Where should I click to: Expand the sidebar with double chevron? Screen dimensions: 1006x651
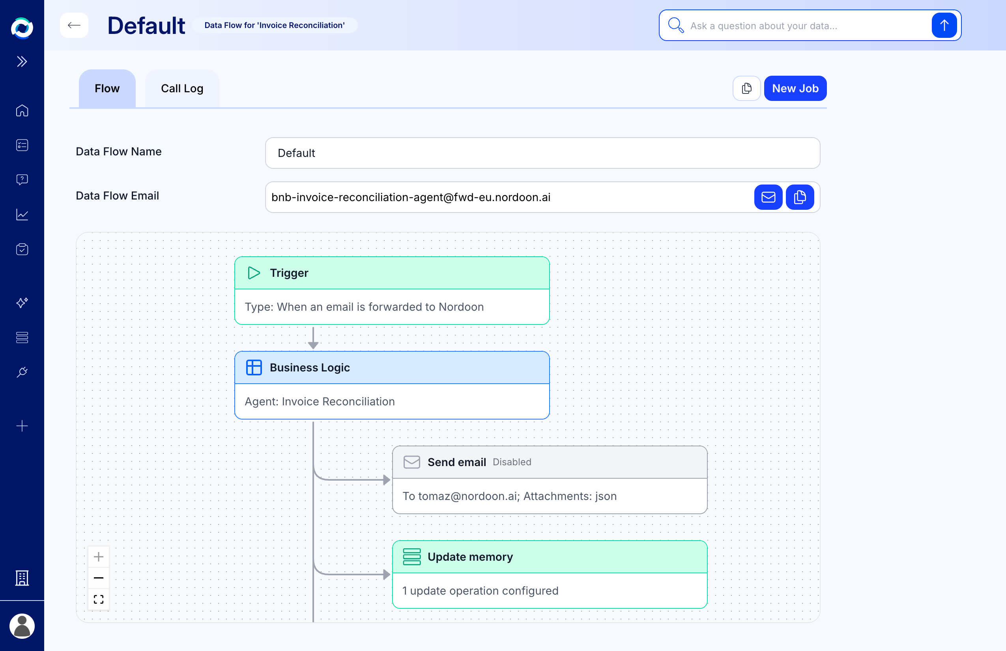tap(22, 62)
